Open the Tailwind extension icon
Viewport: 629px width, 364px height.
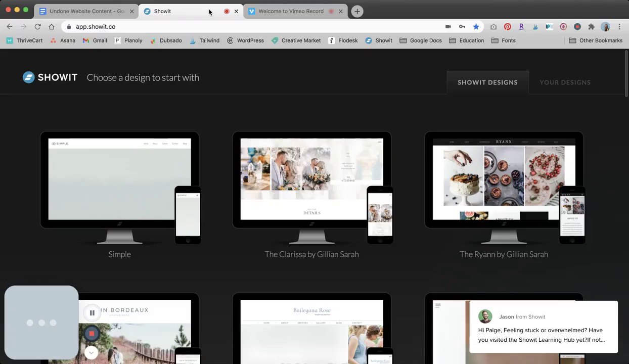point(535,27)
